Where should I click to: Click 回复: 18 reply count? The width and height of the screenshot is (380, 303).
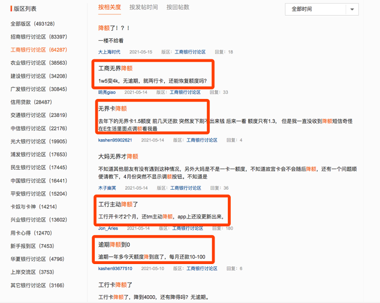point(224,52)
